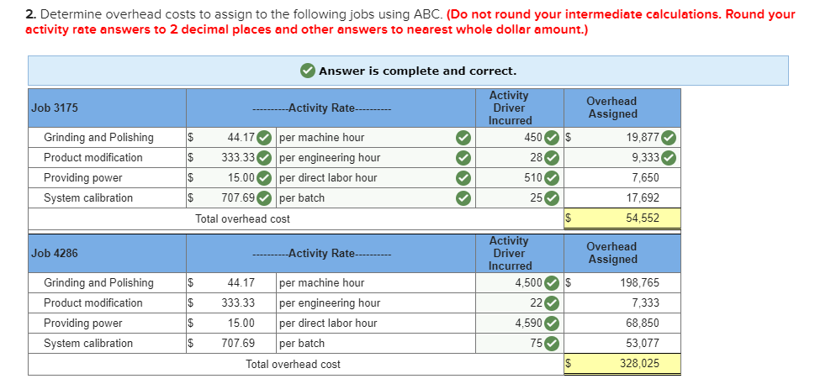Click 'Grinding and Polishing' row label in Job 4286
The width and height of the screenshot is (831, 384).
tap(98, 283)
